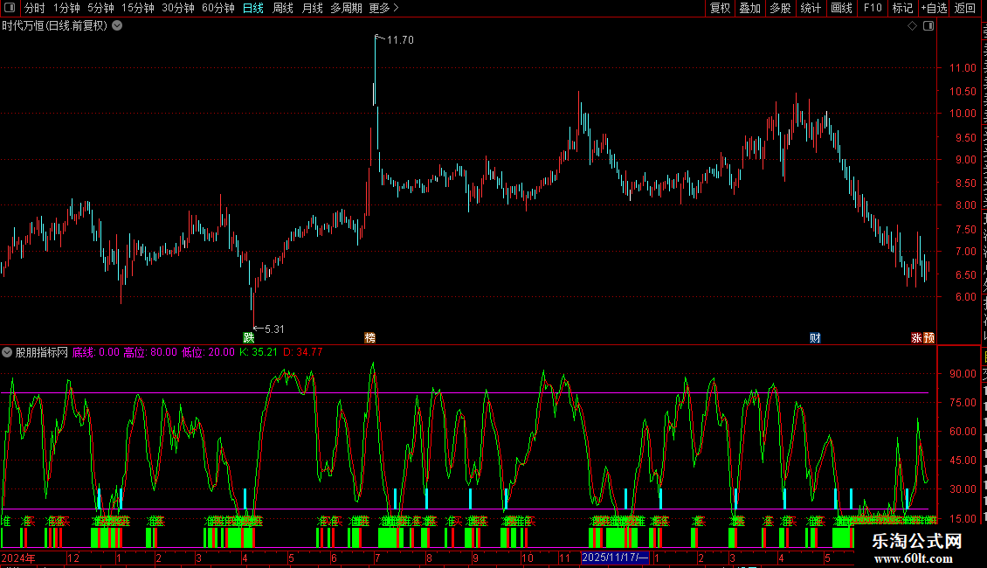This screenshot has height=568, width=987.
Task: Select the 1分钟 period
Action: 66,8
